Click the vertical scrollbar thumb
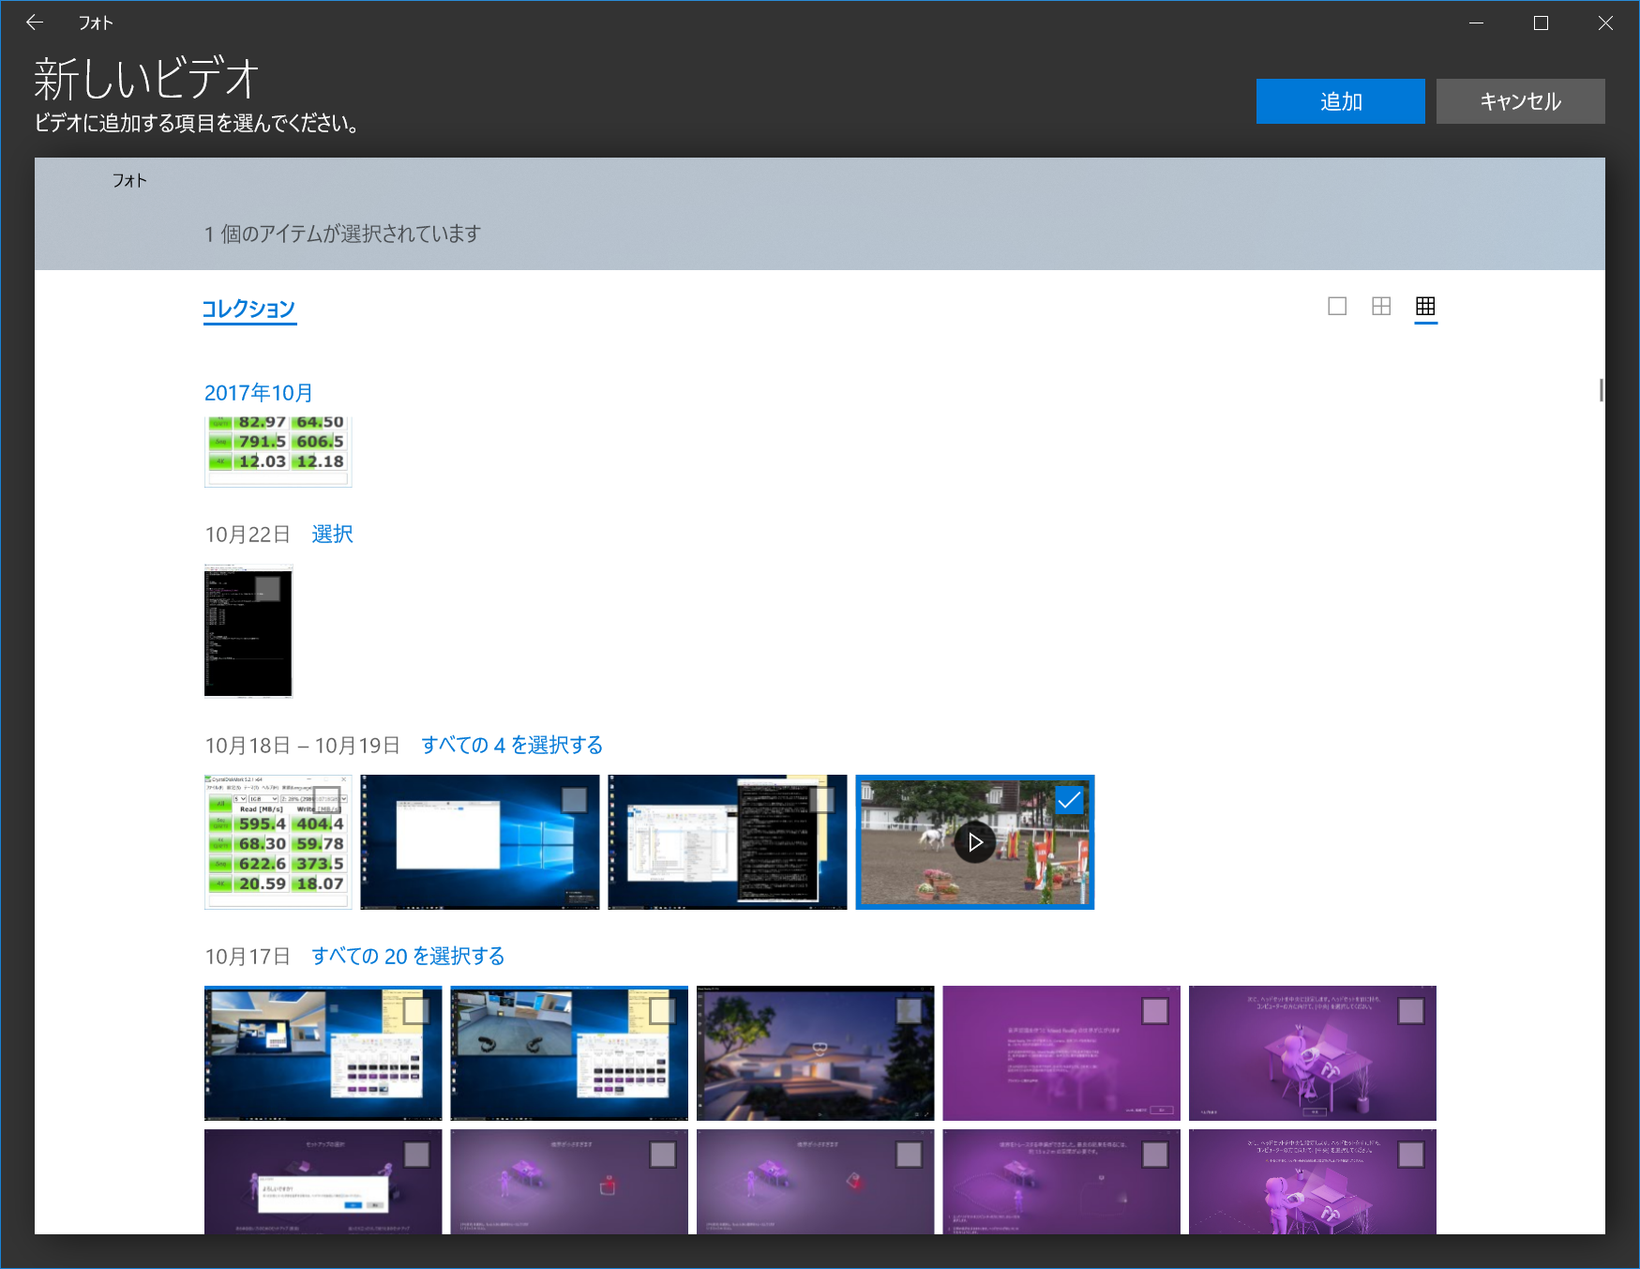The width and height of the screenshot is (1640, 1269). 1601,390
